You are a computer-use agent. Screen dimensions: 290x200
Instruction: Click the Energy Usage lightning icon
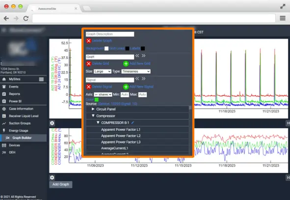click(4, 131)
